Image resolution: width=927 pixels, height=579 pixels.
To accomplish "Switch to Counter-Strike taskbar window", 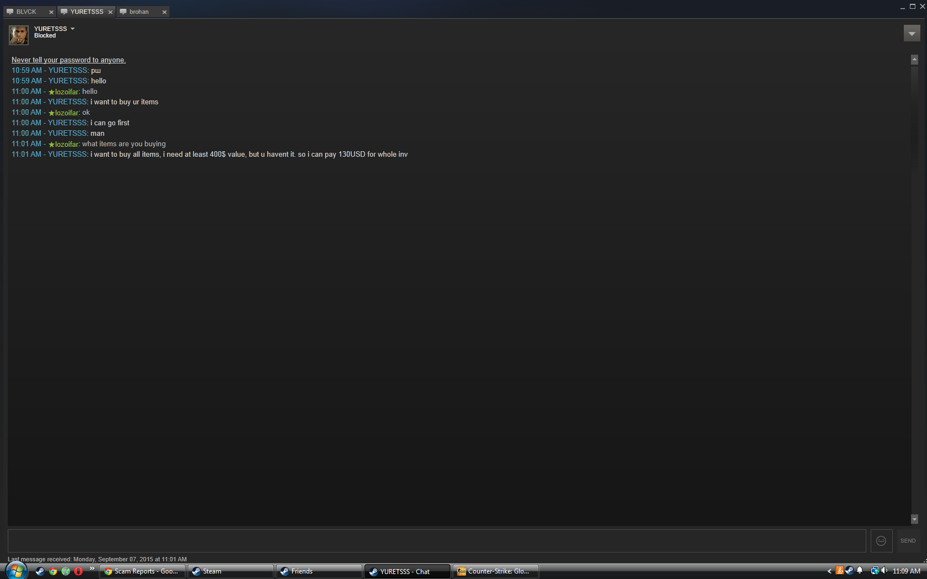I will point(496,571).
